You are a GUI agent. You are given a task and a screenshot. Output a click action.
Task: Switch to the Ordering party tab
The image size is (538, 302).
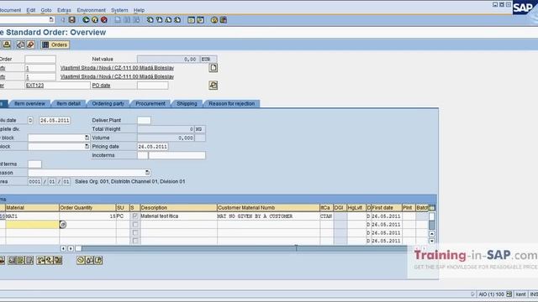(108, 103)
